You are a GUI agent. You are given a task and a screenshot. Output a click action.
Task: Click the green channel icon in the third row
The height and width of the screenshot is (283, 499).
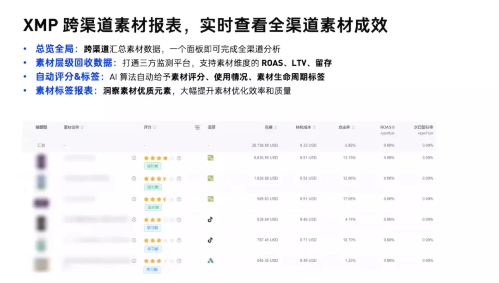point(211,199)
